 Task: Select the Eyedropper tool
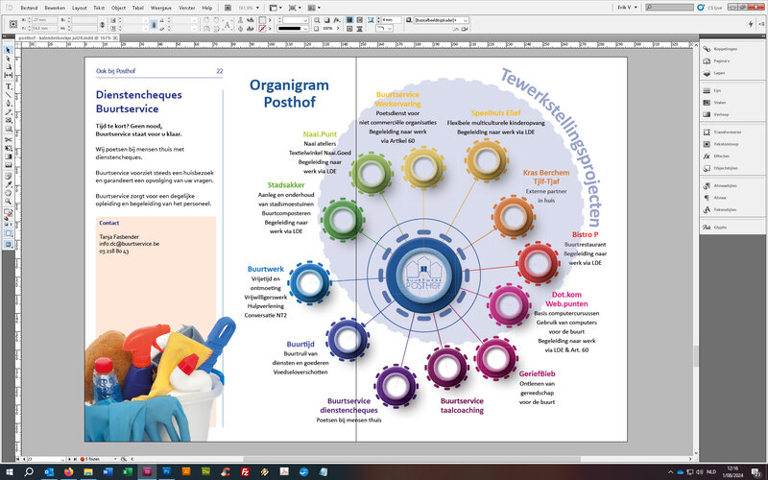(x=9, y=184)
